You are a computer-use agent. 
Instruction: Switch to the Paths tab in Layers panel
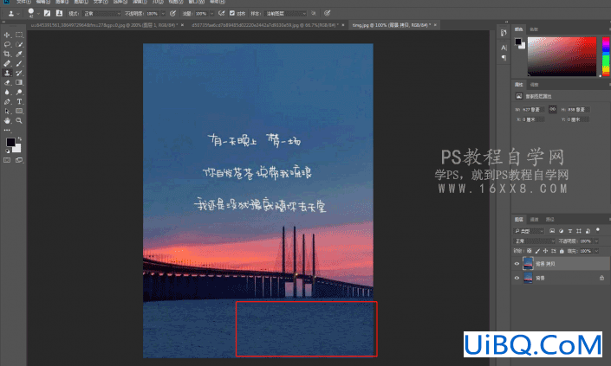pos(549,220)
